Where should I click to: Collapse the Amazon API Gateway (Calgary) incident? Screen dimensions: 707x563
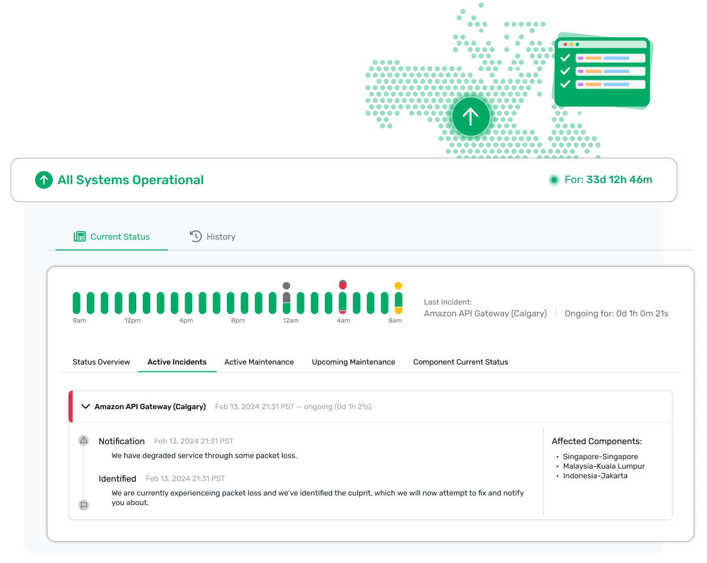85,407
